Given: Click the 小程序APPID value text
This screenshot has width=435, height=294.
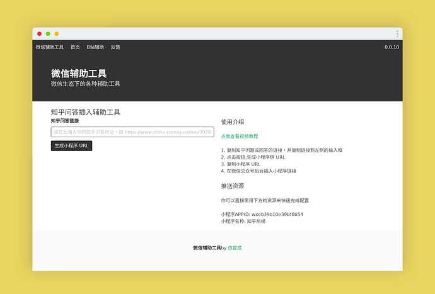Looking at the screenshot, I should click(262, 215).
